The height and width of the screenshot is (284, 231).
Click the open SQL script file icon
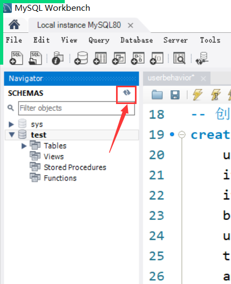pos(35,58)
